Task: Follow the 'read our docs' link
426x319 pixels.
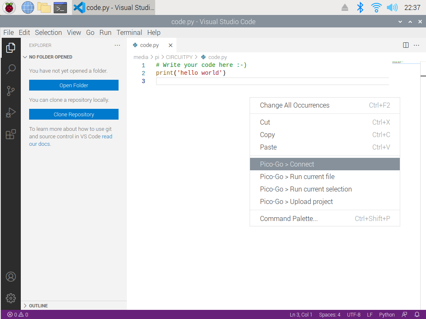Action: [107, 136]
